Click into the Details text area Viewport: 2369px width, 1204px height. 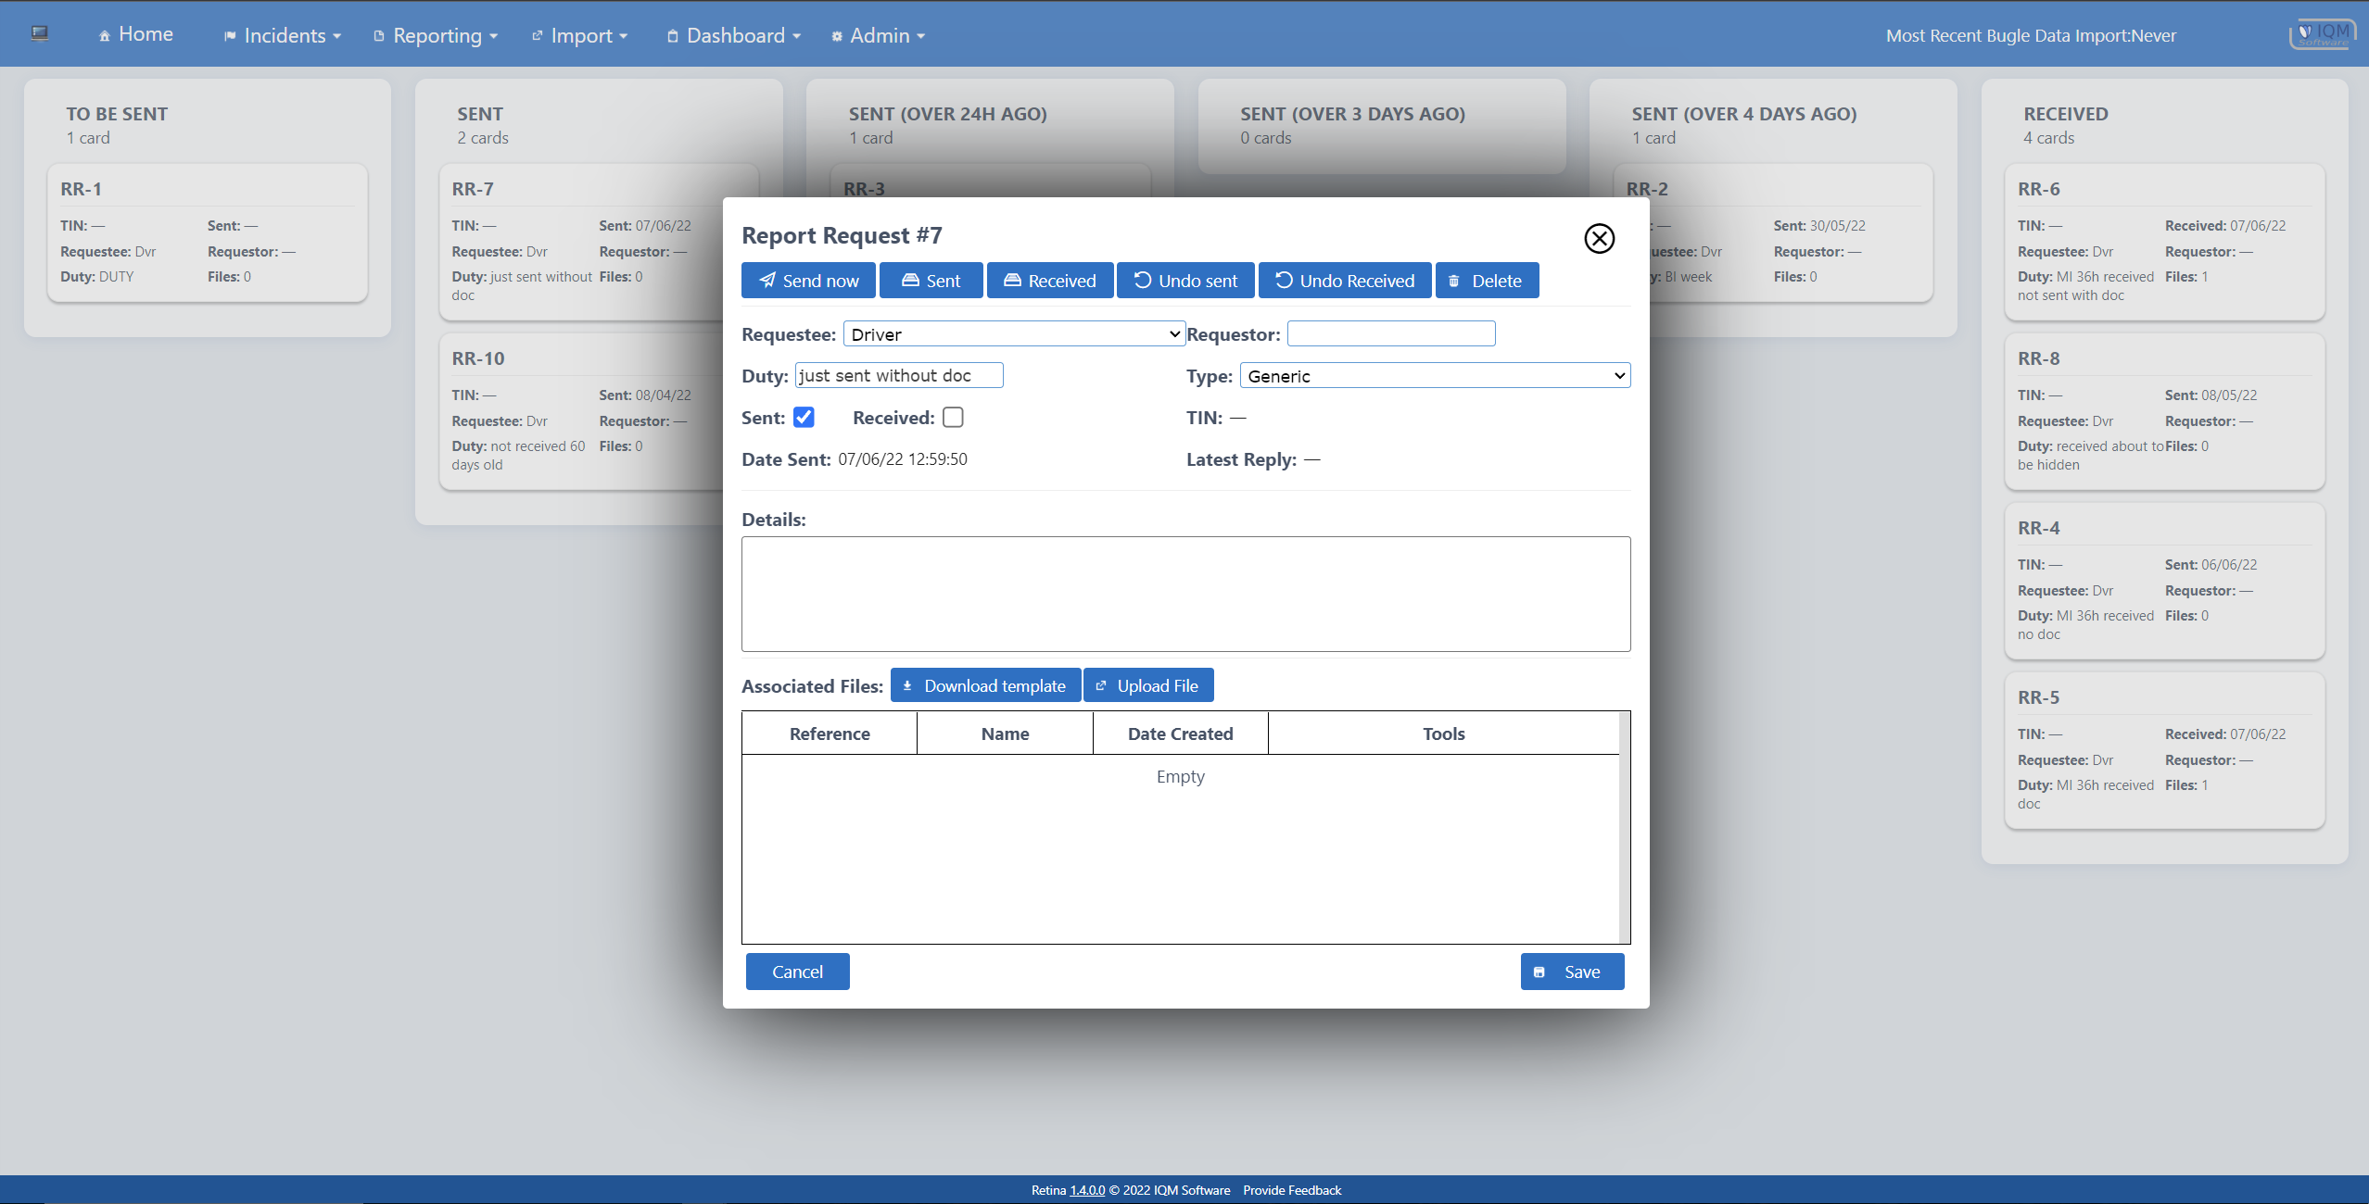click(1185, 594)
